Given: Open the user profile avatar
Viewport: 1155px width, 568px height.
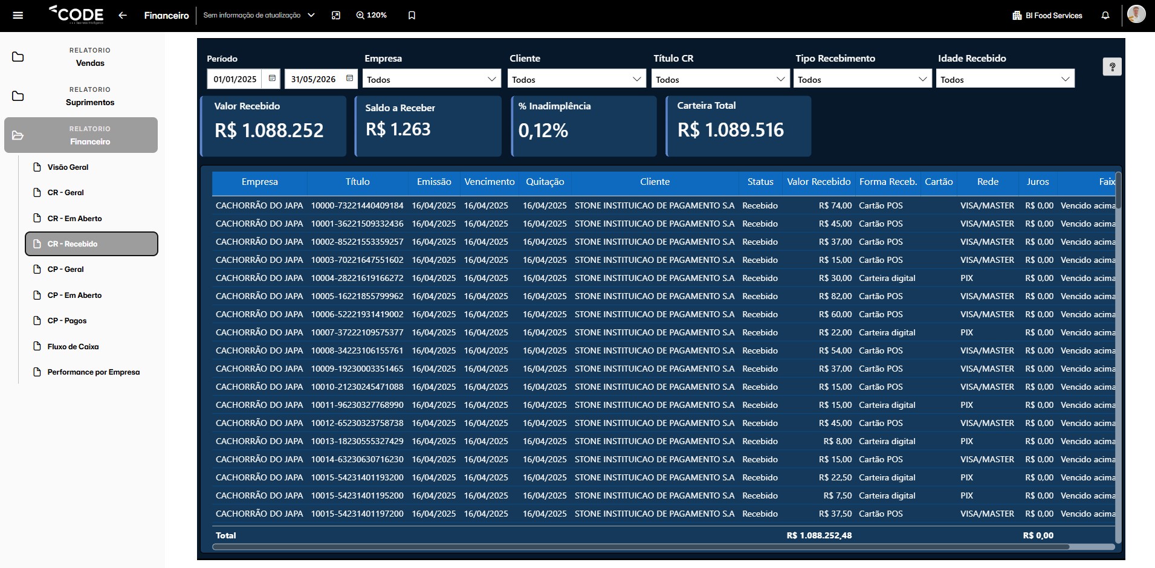Looking at the screenshot, I should [1136, 14].
